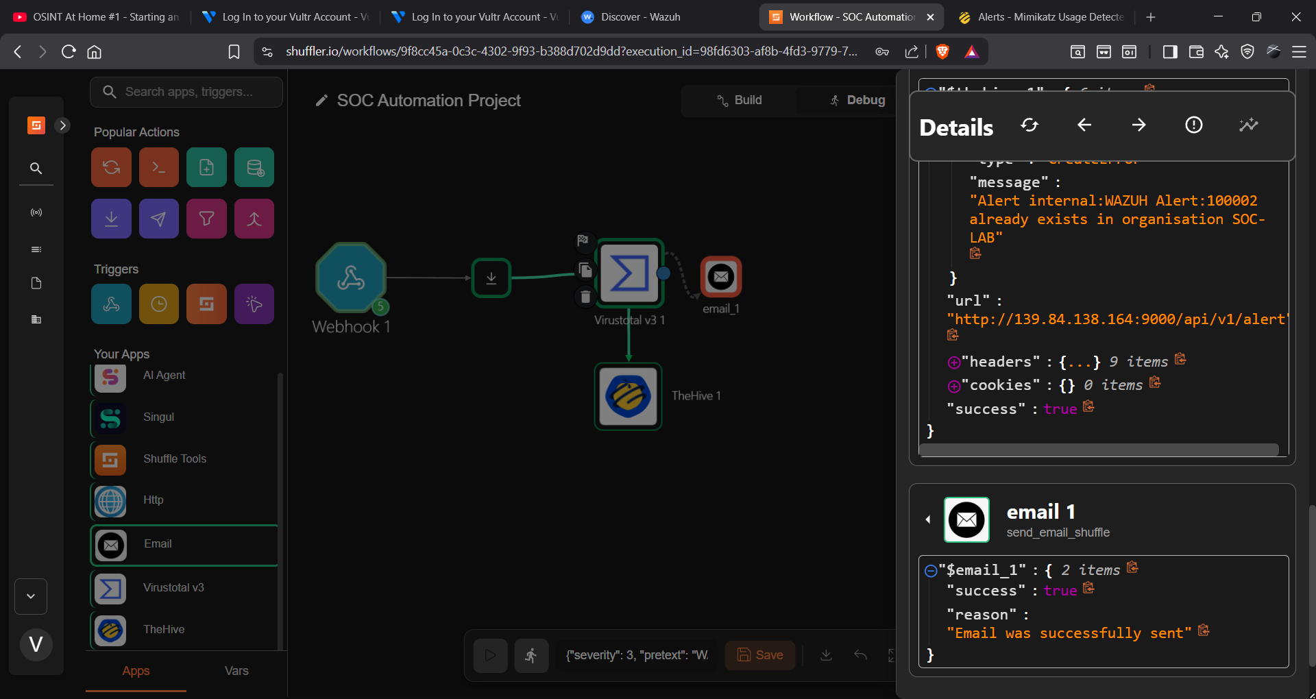This screenshot has height=699, width=1316.
Task: Add the orange Shuffle subflow trigger
Action: pos(206,304)
